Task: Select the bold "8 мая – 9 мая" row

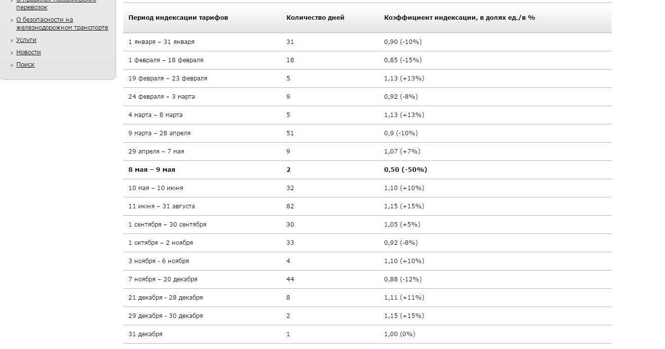Action: click(x=152, y=170)
